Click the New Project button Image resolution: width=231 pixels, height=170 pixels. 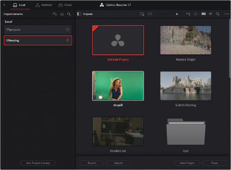[x=187, y=163]
